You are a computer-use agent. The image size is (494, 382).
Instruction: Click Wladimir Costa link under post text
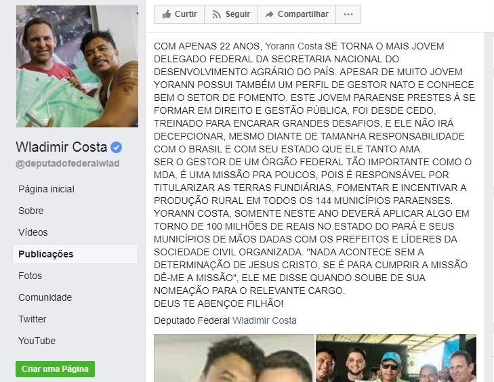click(264, 320)
